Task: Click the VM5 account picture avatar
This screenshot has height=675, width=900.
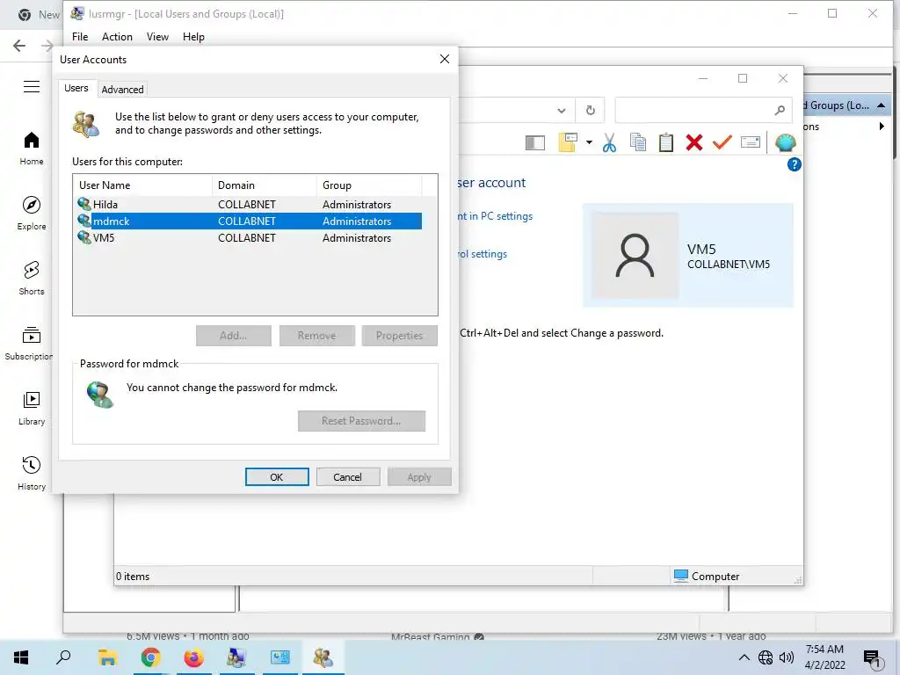Action: (635, 256)
